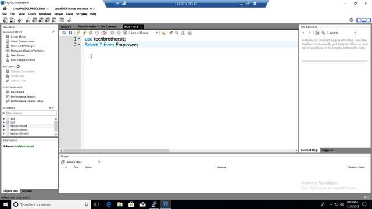Toggle the left sidebar panel visibility
The height and width of the screenshot is (209, 372).
359,20
